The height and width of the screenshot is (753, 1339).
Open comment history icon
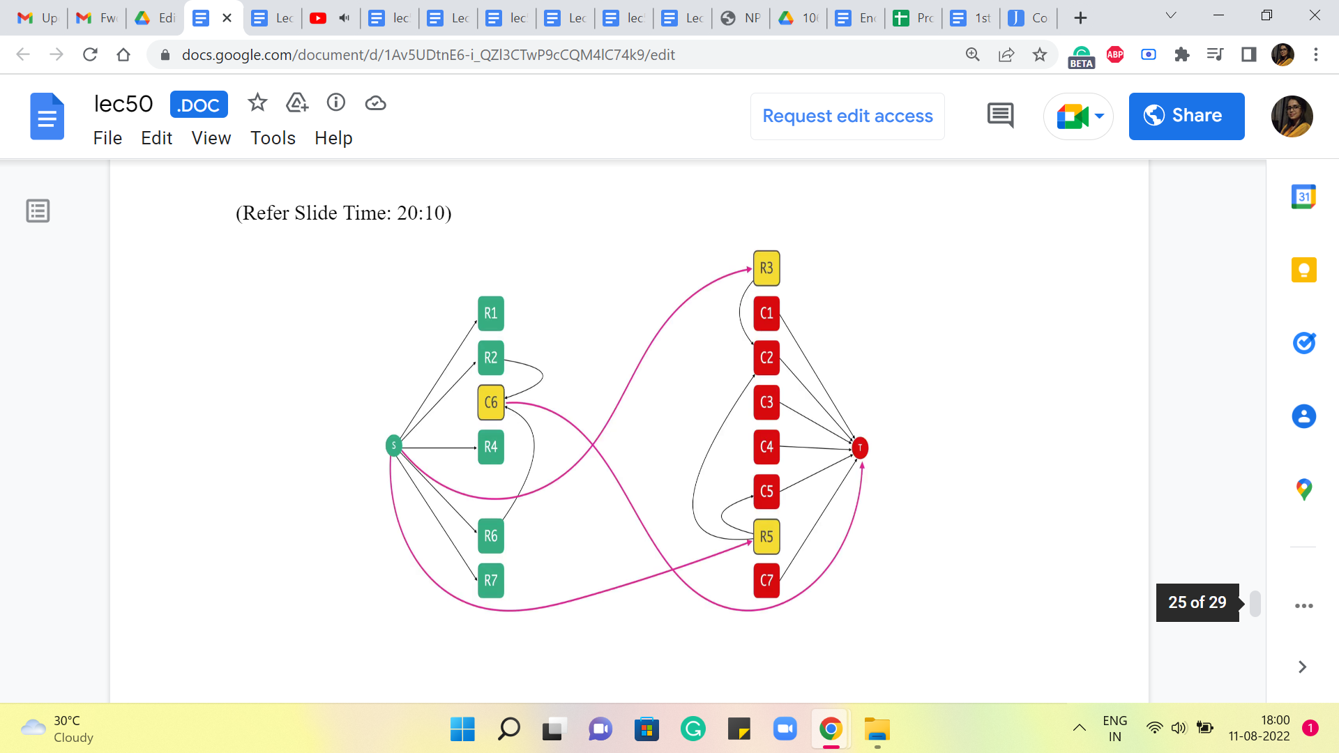click(x=1000, y=116)
